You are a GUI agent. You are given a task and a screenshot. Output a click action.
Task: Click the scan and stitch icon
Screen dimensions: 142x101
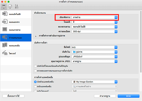[5, 45]
